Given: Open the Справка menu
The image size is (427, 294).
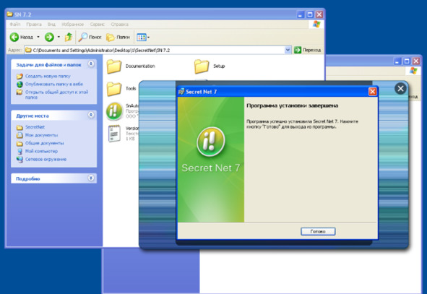Looking at the screenshot, I should tap(119, 25).
